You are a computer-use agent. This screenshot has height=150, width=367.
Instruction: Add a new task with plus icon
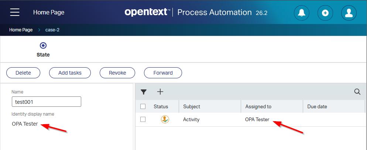(160, 92)
